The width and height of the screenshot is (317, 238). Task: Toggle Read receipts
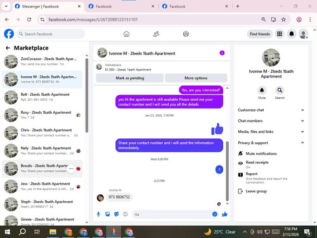click(271, 164)
